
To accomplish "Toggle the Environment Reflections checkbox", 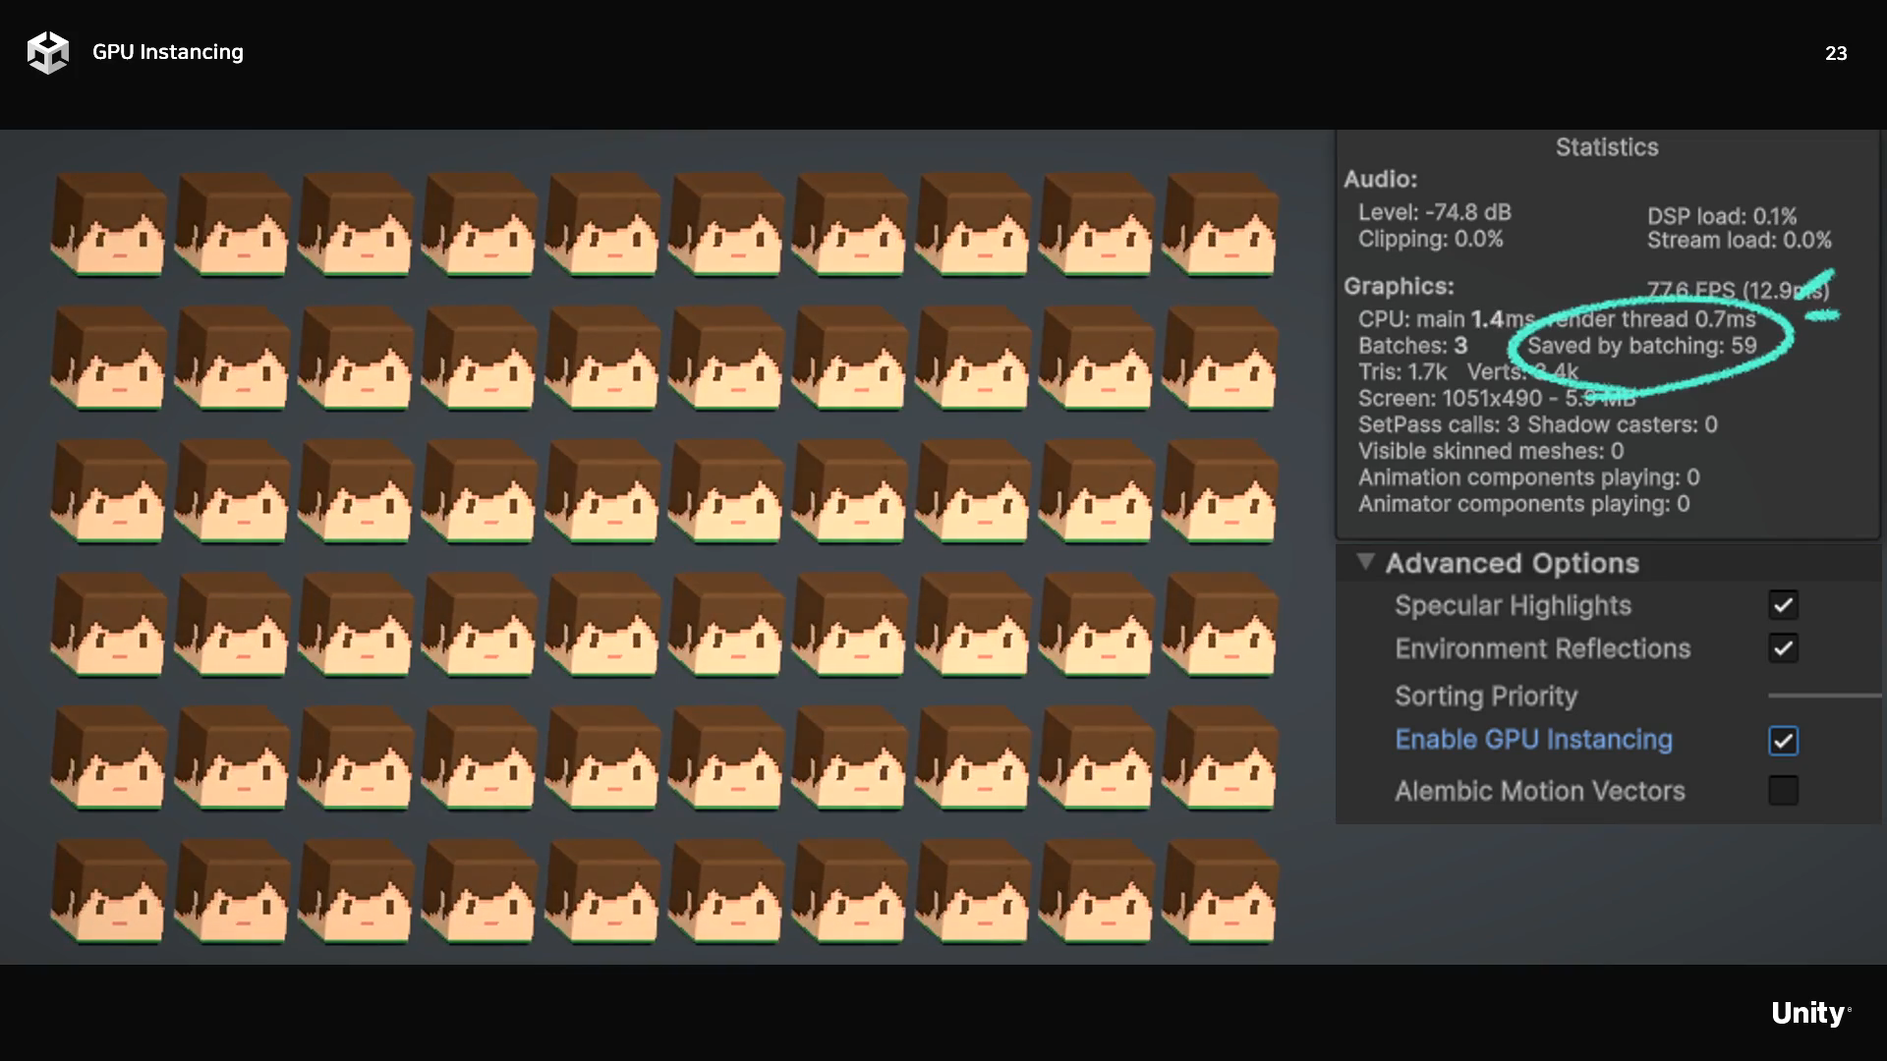I will pos(1783,648).
